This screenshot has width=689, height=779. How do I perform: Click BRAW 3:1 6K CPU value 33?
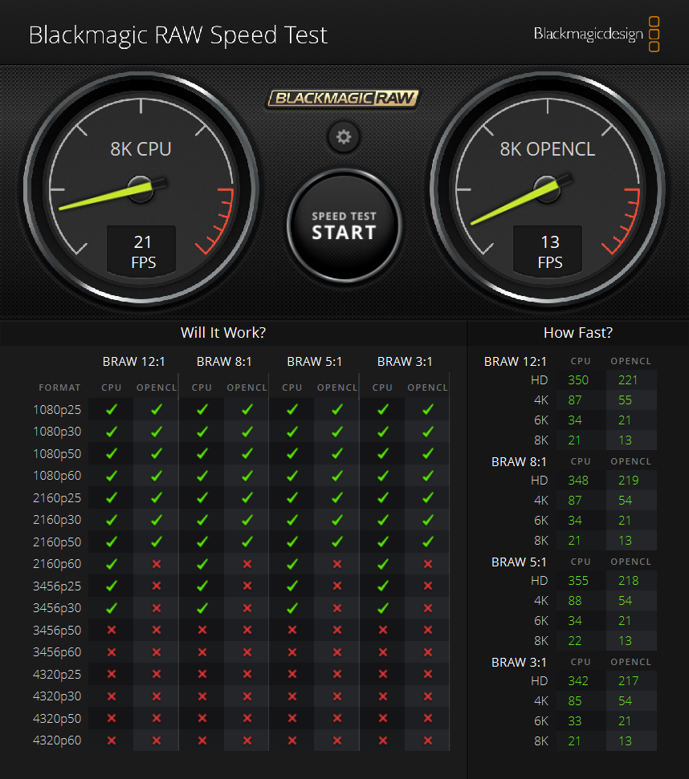[x=575, y=721]
